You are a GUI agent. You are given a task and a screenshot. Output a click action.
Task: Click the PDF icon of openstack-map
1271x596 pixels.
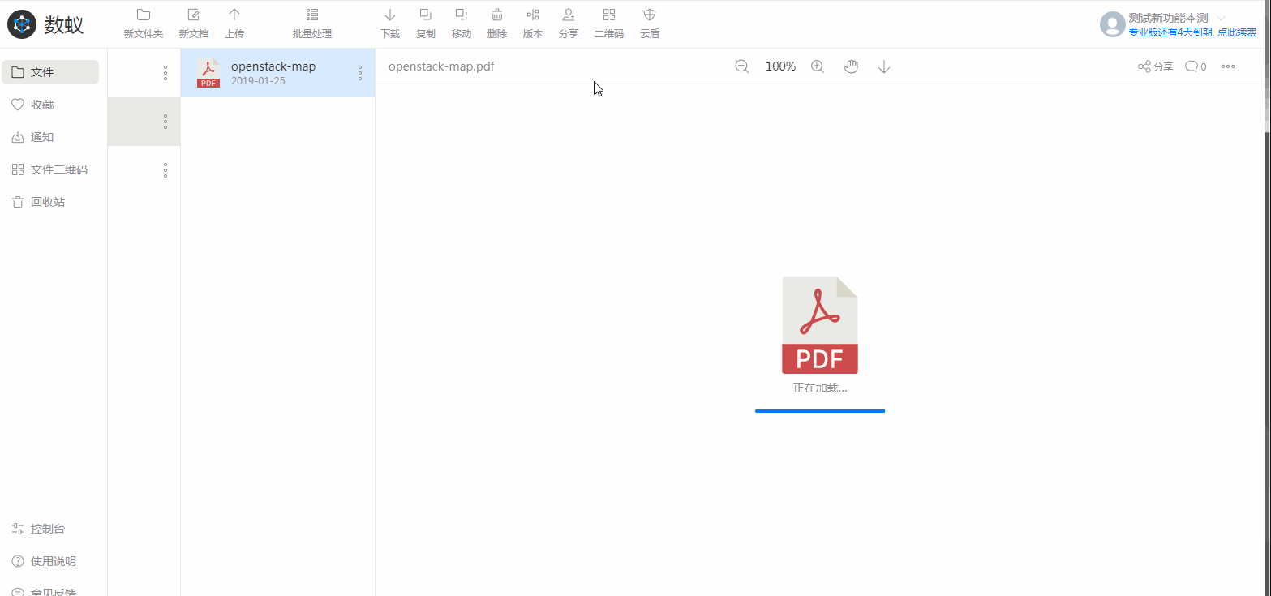point(208,73)
